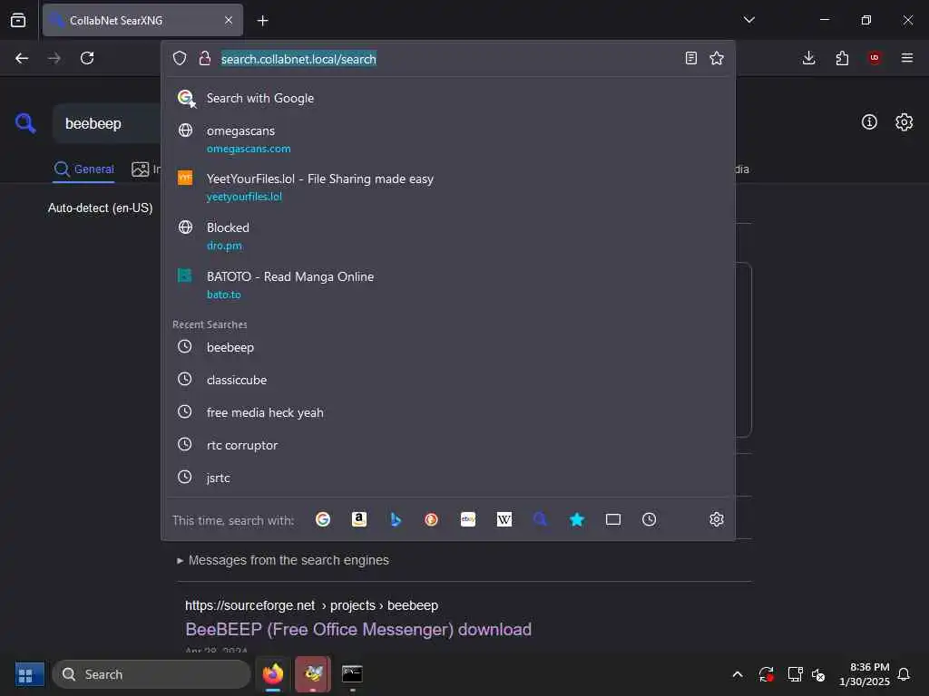The width and height of the screenshot is (929, 696).
Task: Click the muted volume tray icon
Action: [x=819, y=674]
